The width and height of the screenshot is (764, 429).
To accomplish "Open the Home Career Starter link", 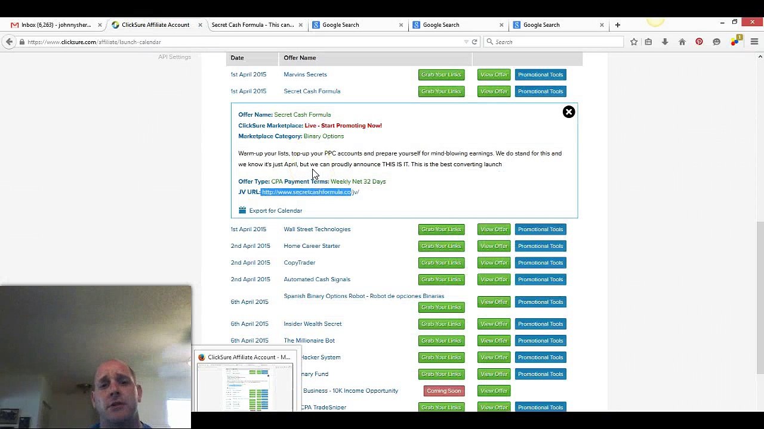I will pyautogui.click(x=312, y=245).
